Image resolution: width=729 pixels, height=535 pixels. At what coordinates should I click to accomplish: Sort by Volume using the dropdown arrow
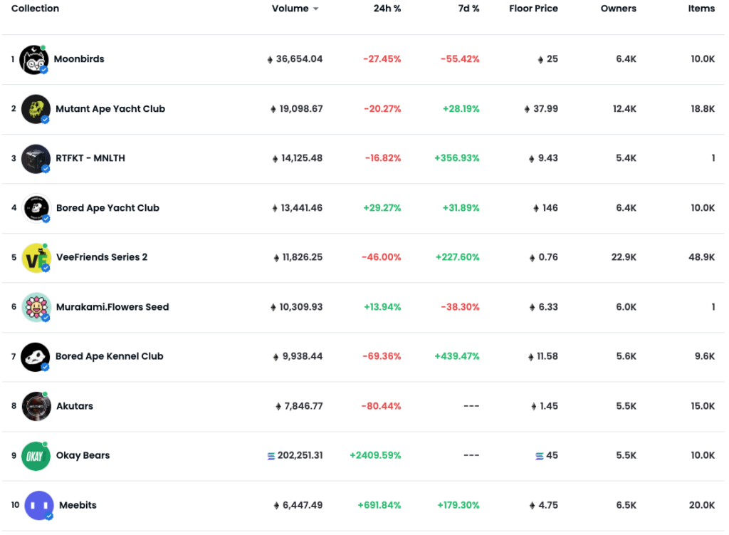(x=315, y=9)
